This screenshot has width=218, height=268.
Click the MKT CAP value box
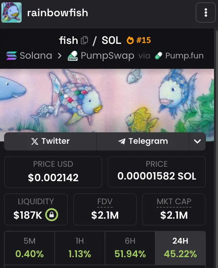pos(174,209)
